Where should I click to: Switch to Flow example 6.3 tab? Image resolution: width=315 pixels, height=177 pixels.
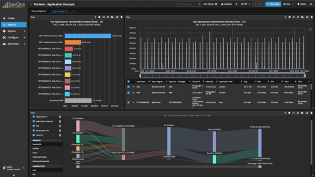click(x=60, y=11)
